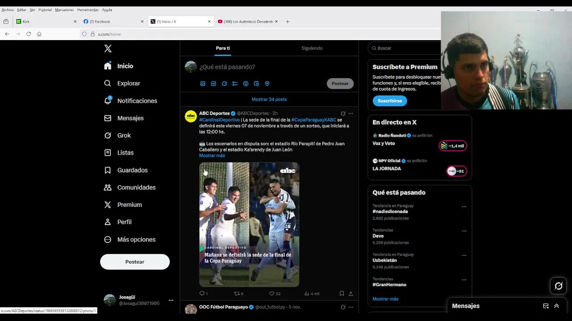Viewport: 572px width, 321px height.
Task: Open #CardinalDeportivo hashtag
Action: pos(219,120)
